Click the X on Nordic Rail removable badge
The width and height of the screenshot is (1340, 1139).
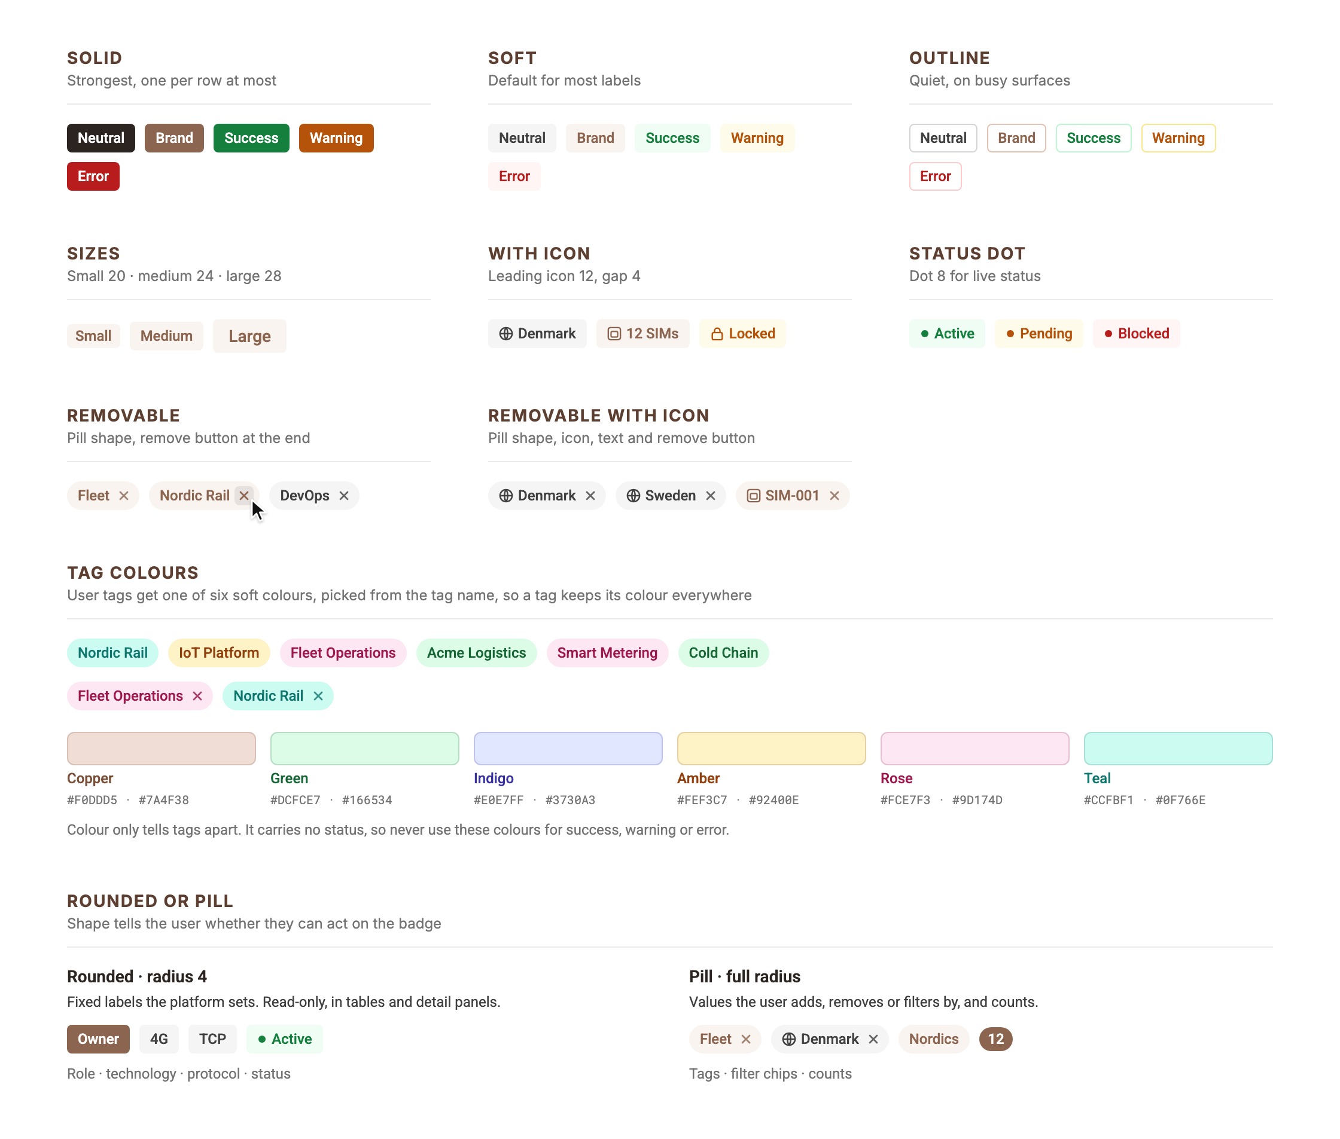pos(243,495)
